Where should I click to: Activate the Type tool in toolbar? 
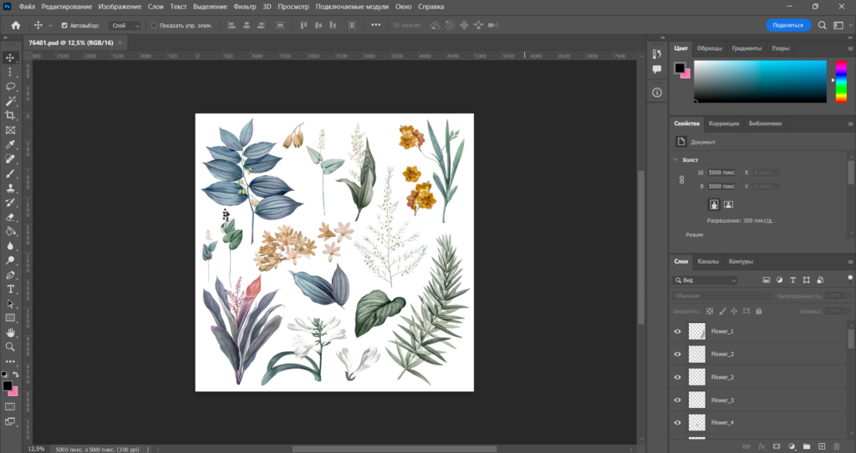click(11, 289)
